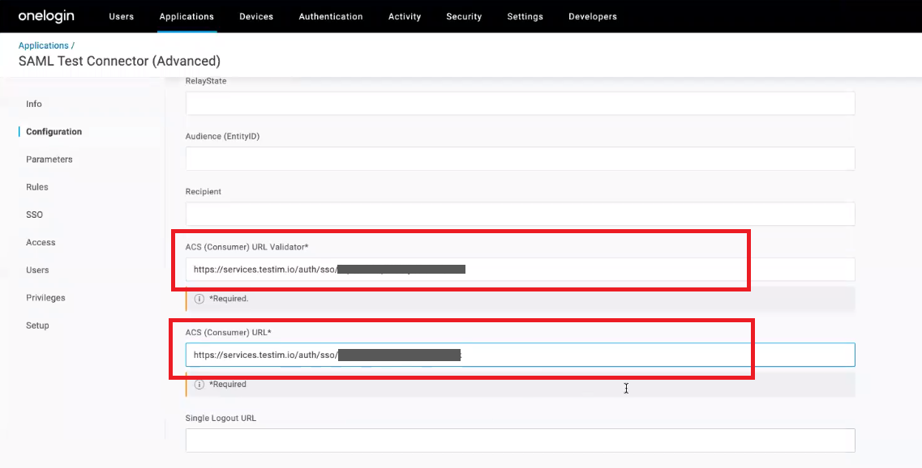
Task: Select the Rules sidebar tab
Action: (x=37, y=187)
